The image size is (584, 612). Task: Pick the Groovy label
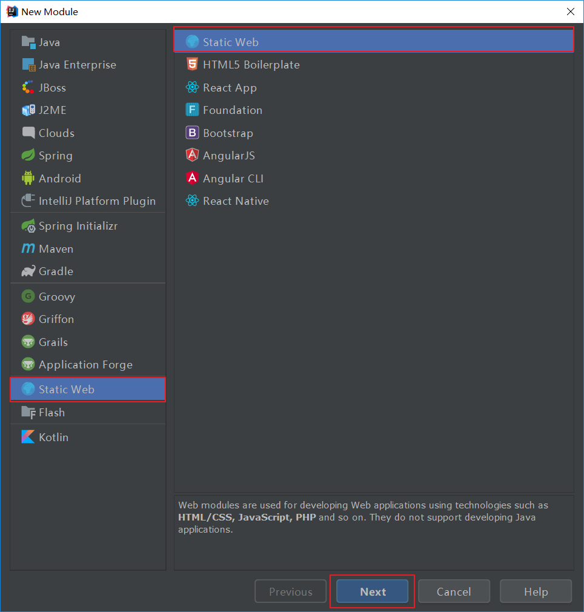57,297
